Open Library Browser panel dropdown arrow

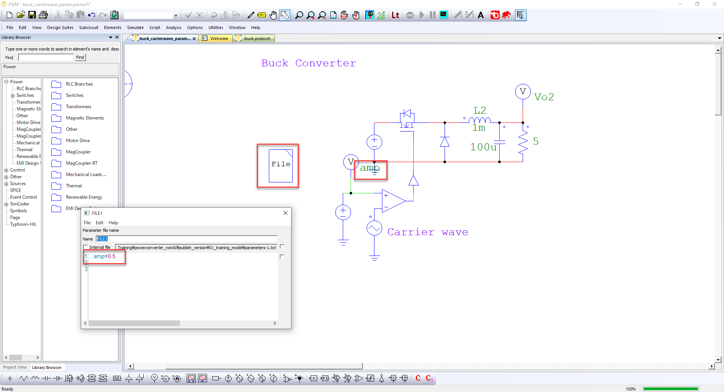coord(110,37)
